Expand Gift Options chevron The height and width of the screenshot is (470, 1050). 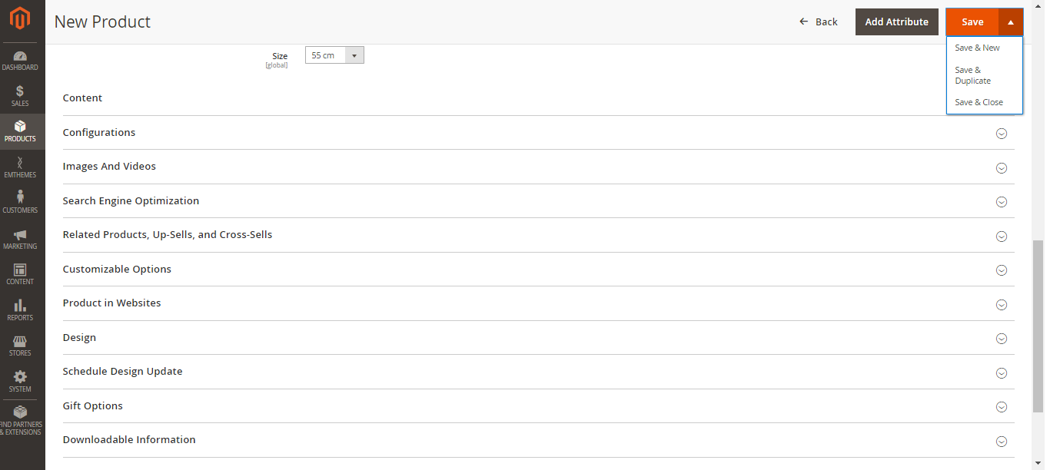1001,407
